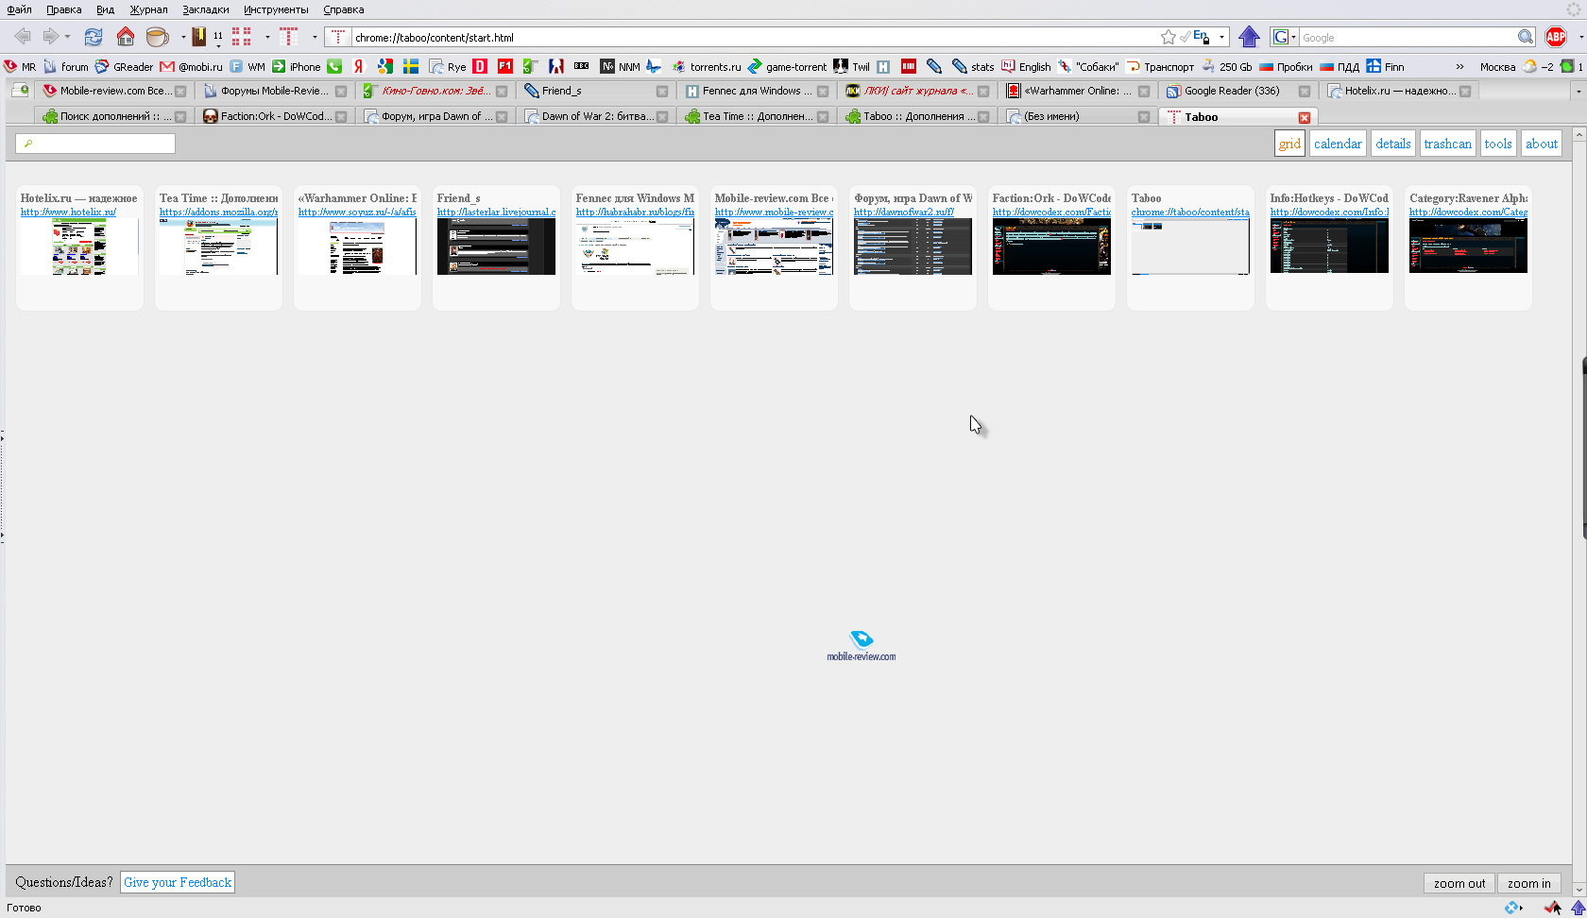Open the Adblock Plus ABP icon

tap(1556, 37)
